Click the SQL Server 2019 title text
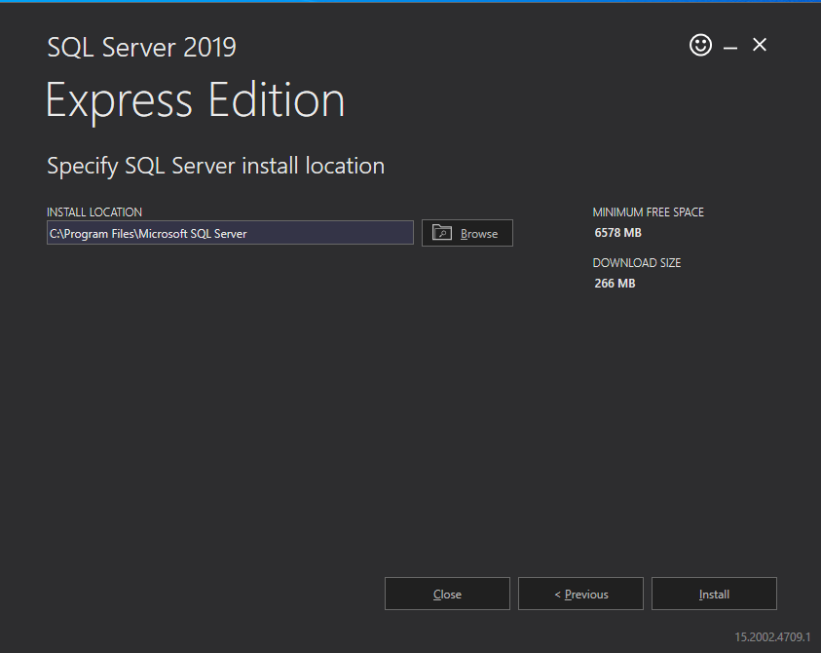Screen dimensions: 821x653 pos(142,48)
